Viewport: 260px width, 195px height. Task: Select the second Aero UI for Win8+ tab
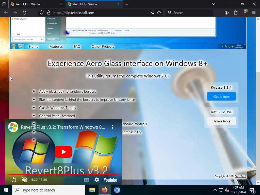tap(94, 4)
